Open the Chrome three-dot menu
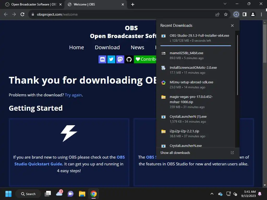267x200 pixels. tap(261, 15)
